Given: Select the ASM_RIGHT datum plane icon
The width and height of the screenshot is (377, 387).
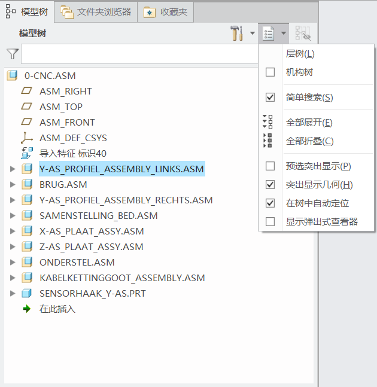Looking at the screenshot, I should (27, 92).
